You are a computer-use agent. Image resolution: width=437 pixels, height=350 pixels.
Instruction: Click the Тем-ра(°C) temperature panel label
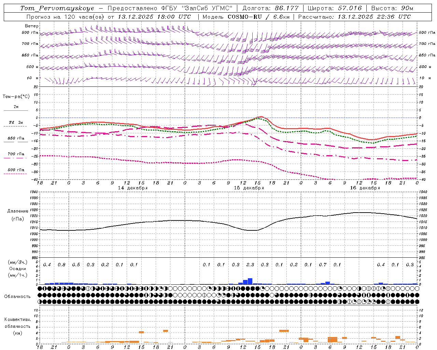tap(16, 97)
